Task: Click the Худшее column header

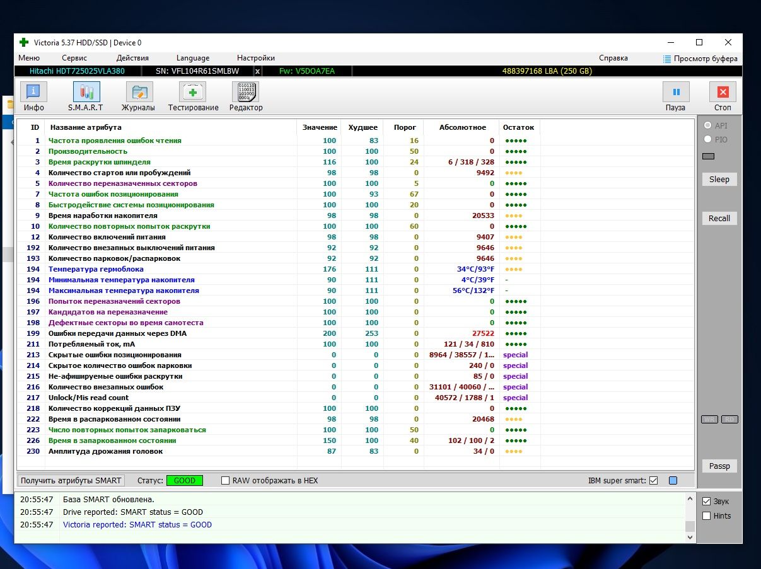Action: point(363,127)
